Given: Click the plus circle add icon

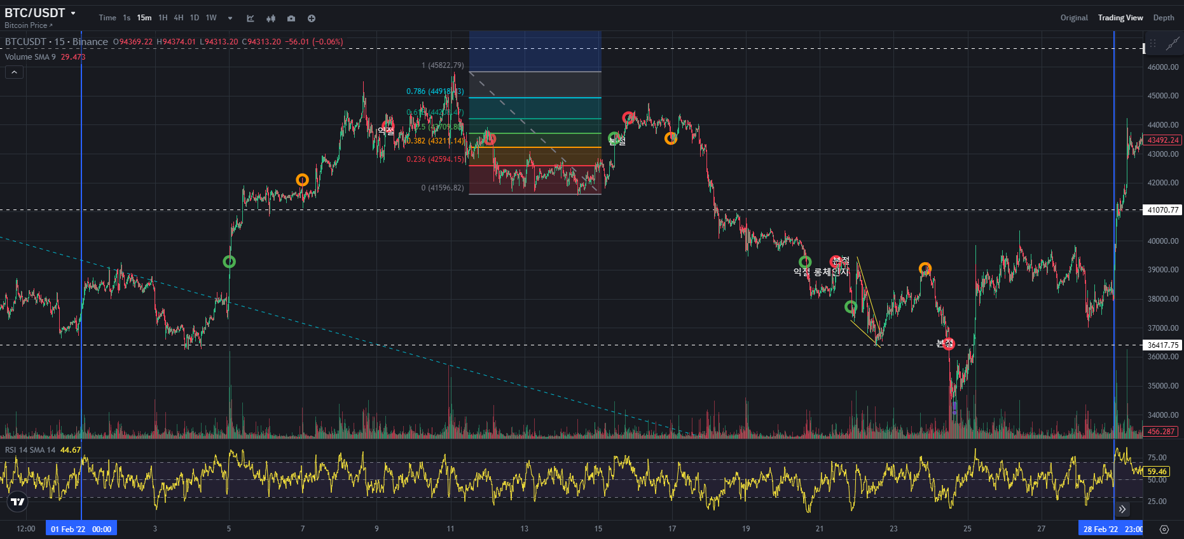Looking at the screenshot, I should pos(312,18).
